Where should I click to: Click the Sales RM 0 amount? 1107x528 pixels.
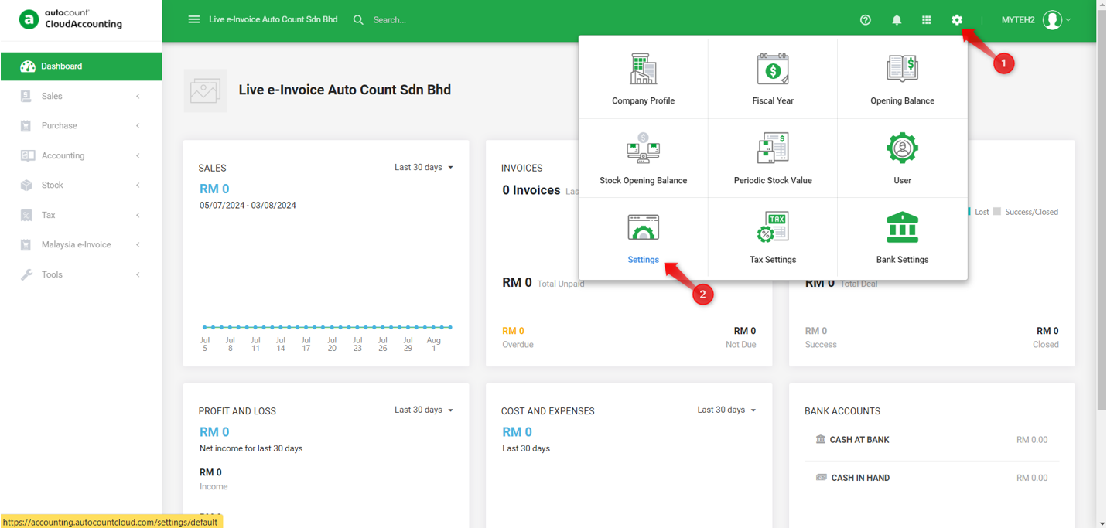coord(214,189)
